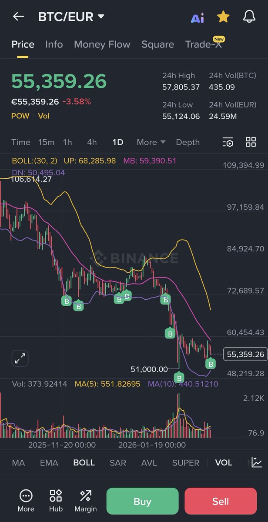Image resolution: width=268 pixels, height=522 pixels.
Task: Enable the SUPER indicator
Action: 186,463
